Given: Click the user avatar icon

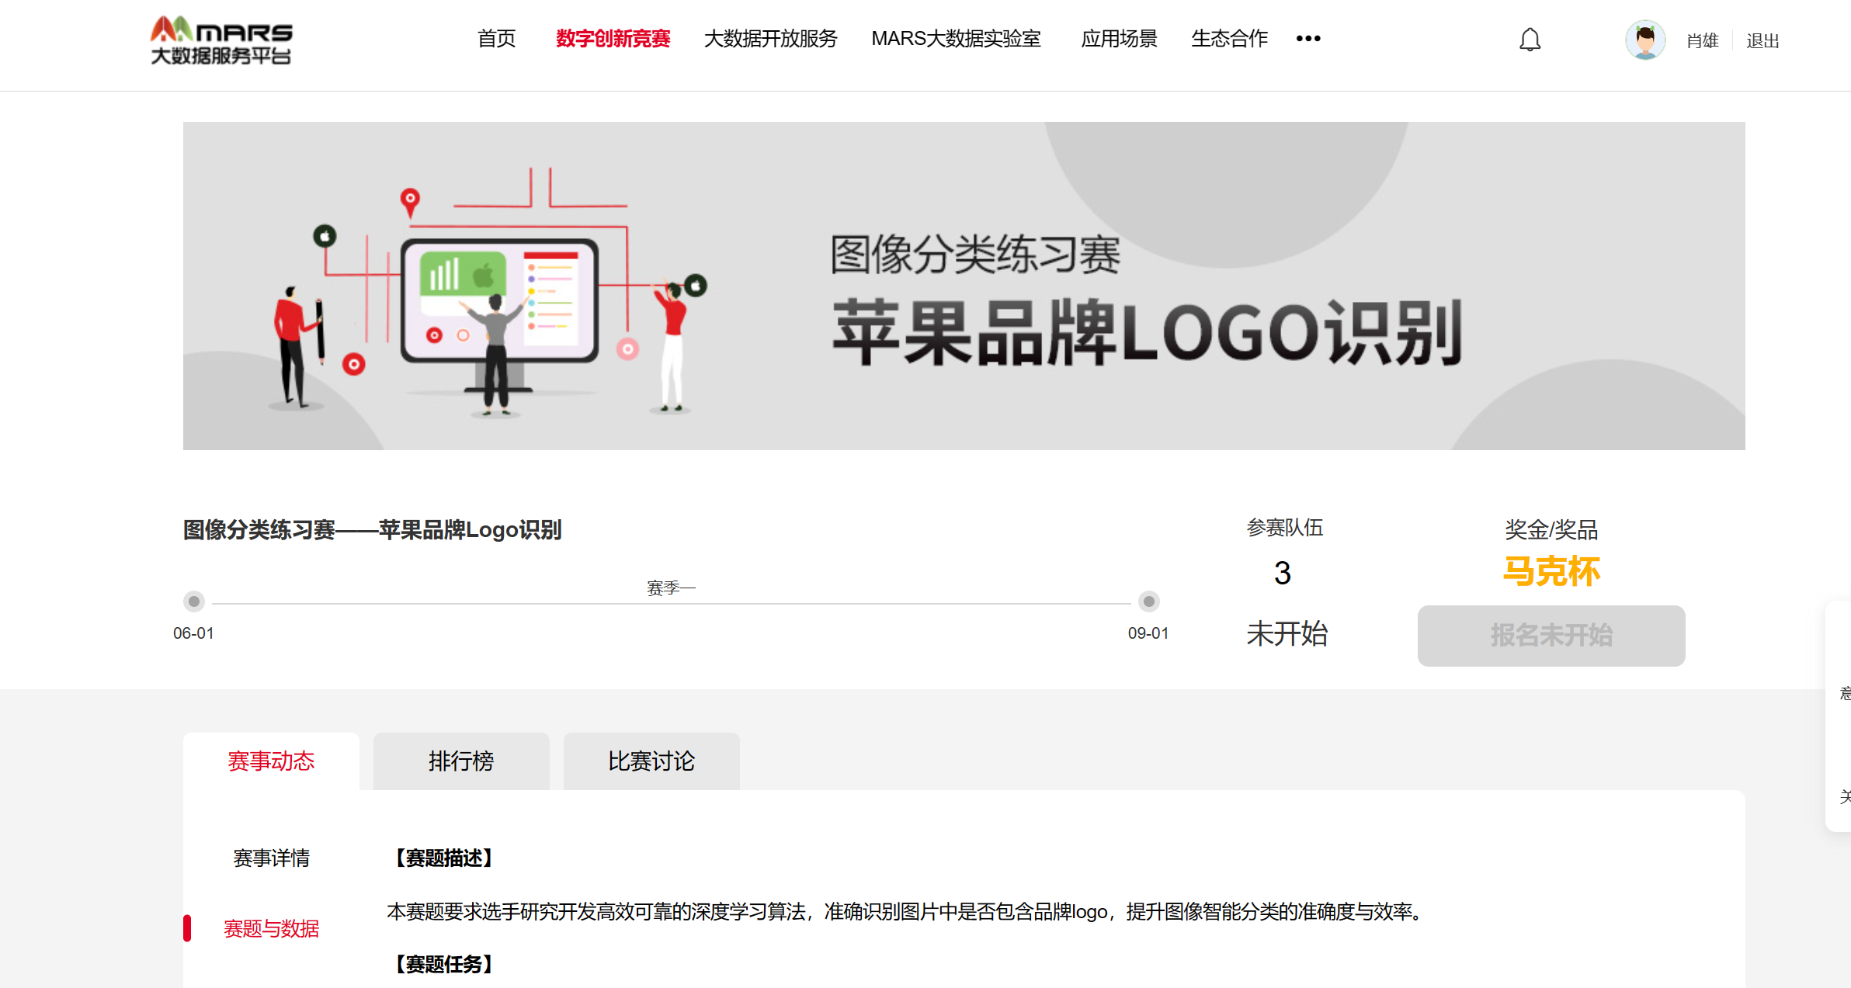Looking at the screenshot, I should click(x=1645, y=40).
